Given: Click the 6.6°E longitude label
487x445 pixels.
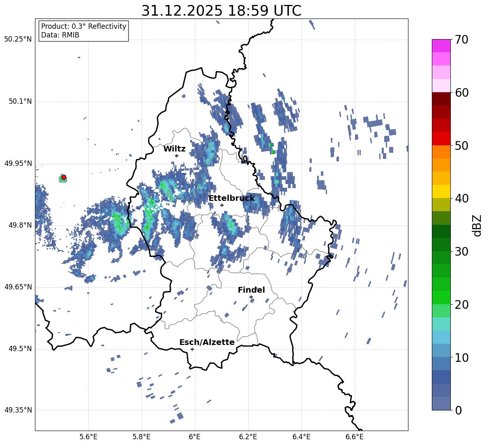Looking at the screenshot, I should 355,437.
